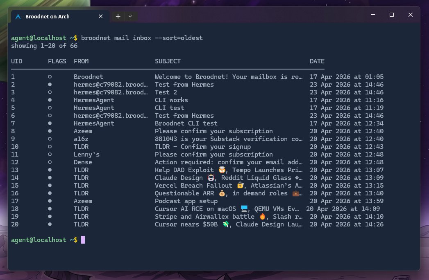The image size is (429, 280).
Task: Click the read flag on mail UID 2
Action: [x=50, y=84]
